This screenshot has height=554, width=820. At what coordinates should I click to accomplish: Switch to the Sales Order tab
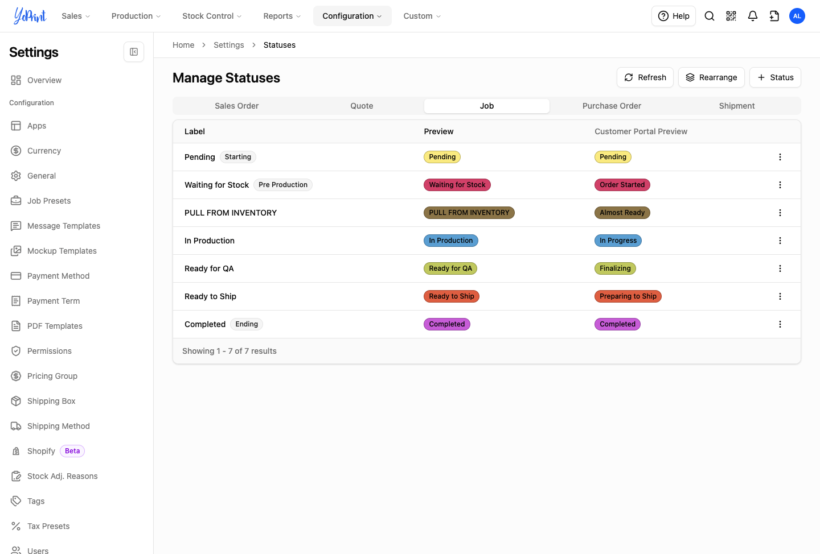click(x=237, y=106)
